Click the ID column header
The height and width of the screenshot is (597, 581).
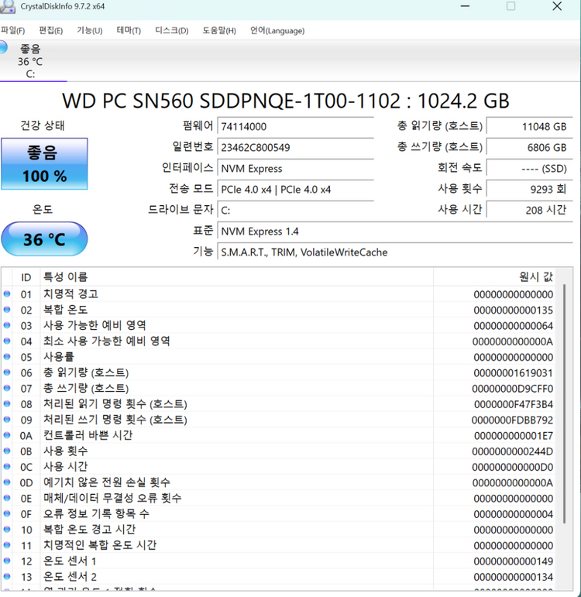pyautogui.click(x=26, y=277)
